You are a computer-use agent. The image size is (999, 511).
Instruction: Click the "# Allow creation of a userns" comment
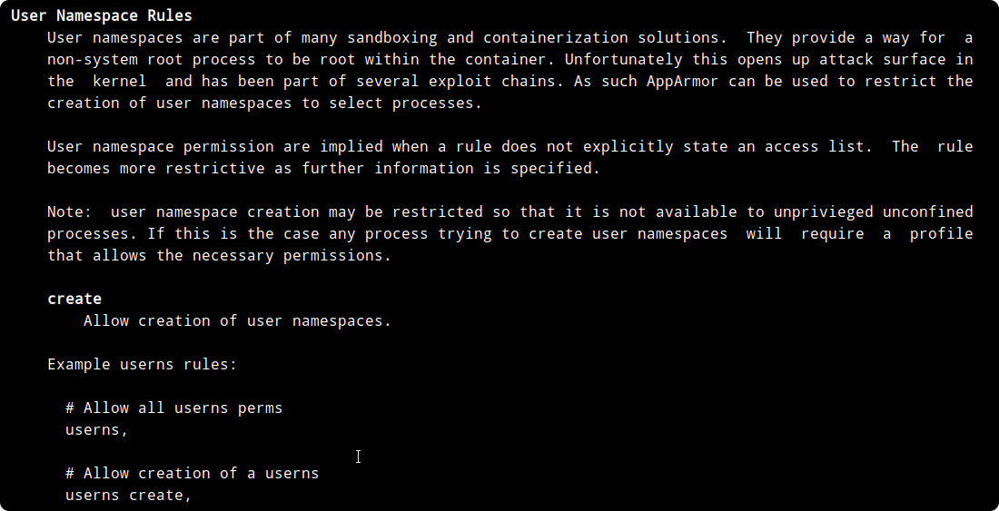192,473
